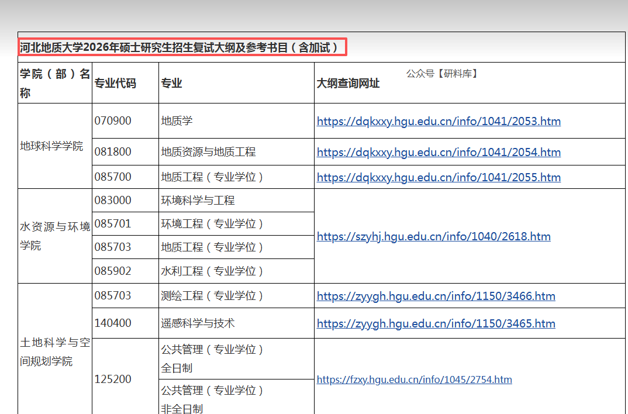Image resolution: width=628 pixels, height=414 pixels.
Task: Select the 地质资源与地质工程 major cell
Action: pyautogui.click(x=208, y=152)
